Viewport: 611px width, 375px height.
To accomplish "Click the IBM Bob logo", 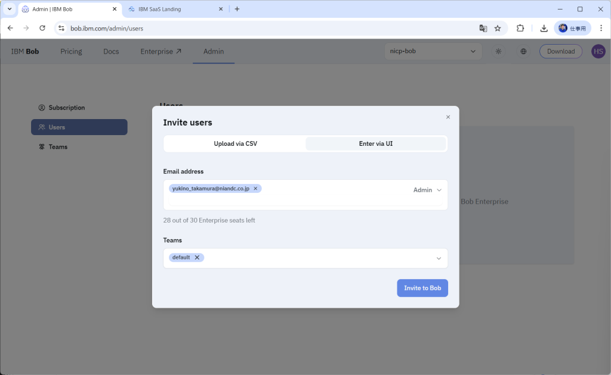I will [25, 51].
